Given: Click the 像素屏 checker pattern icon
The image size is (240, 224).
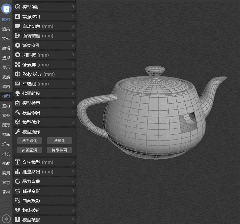Looking at the screenshot, I should 18,64.
